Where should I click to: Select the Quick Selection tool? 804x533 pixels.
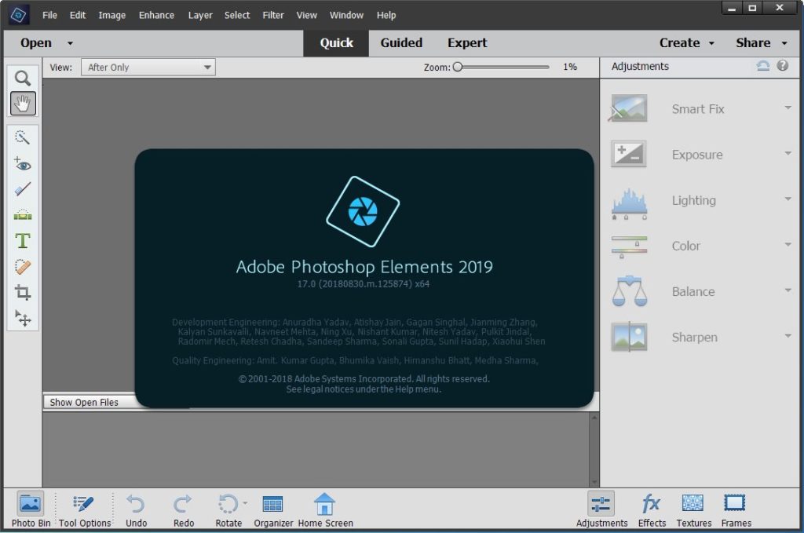tap(22, 137)
